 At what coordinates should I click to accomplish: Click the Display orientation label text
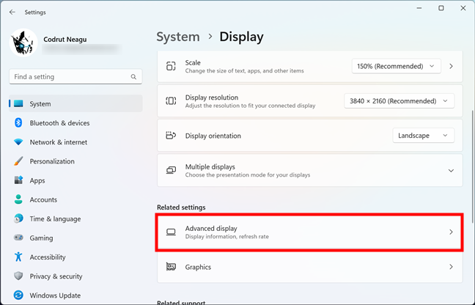(x=213, y=136)
